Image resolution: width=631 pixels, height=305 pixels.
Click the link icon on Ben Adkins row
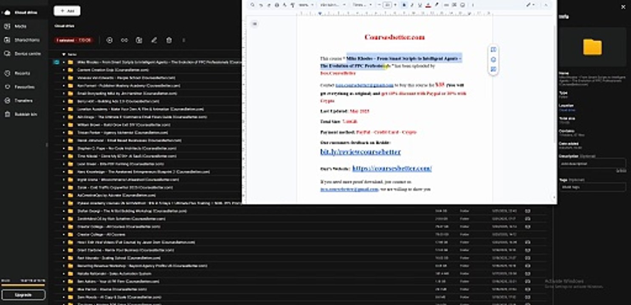click(x=528, y=281)
